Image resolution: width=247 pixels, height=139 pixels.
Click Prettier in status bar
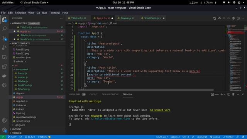point(228,137)
